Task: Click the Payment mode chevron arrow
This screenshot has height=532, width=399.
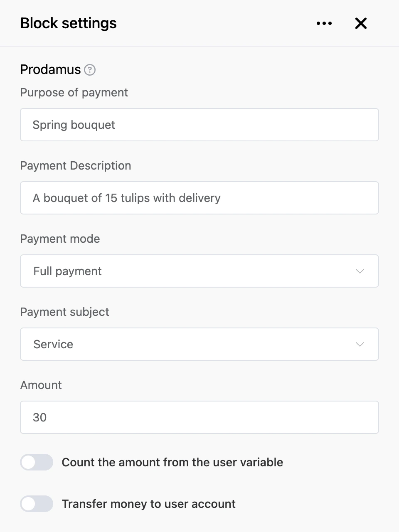Action: tap(360, 271)
